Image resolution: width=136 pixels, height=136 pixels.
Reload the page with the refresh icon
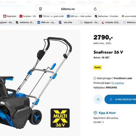point(95,9)
